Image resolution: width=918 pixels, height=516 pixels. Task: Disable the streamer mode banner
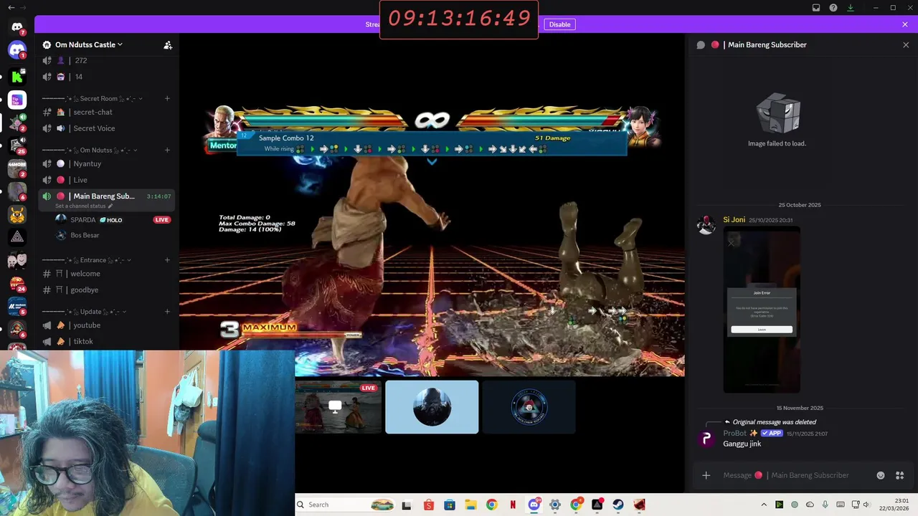tap(560, 24)
